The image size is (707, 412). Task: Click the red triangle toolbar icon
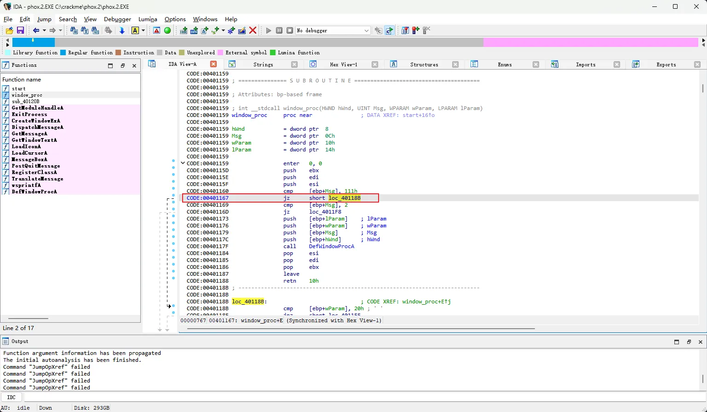pyautogui.click(x=157, y=30)
